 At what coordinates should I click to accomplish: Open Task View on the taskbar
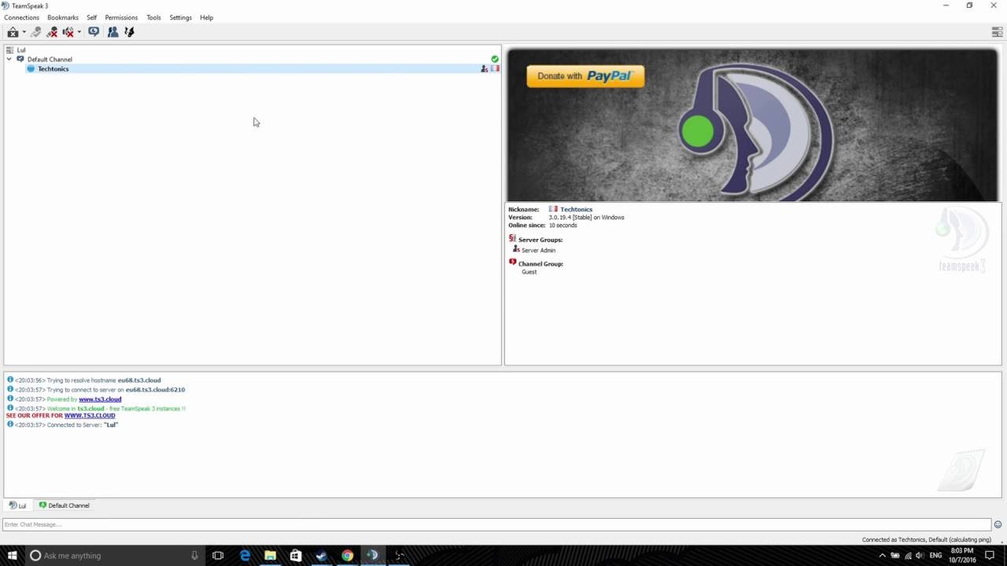(218, 555)
